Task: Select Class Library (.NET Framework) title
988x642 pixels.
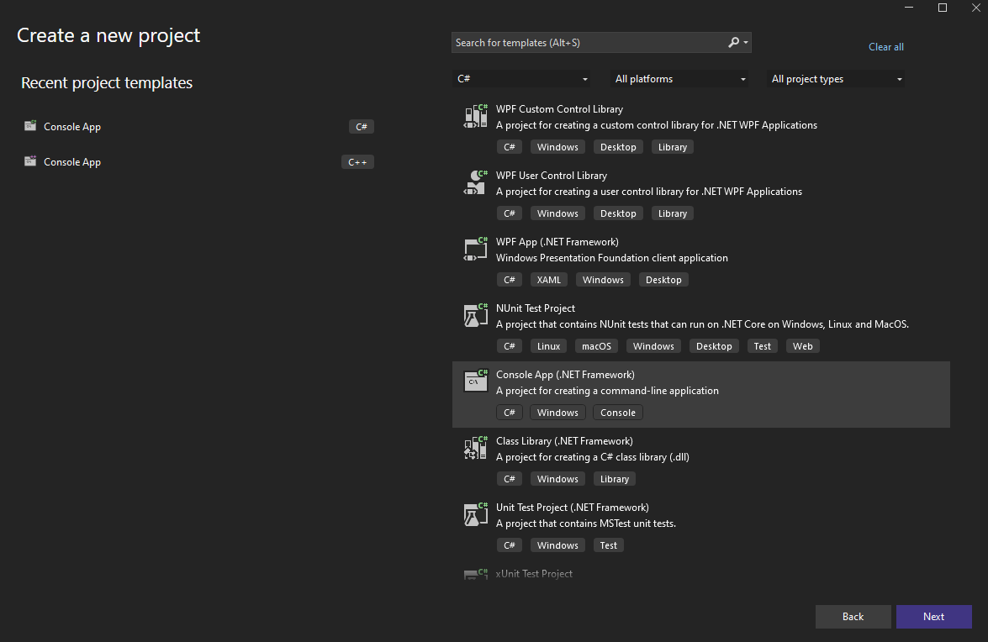Action: 564,441
